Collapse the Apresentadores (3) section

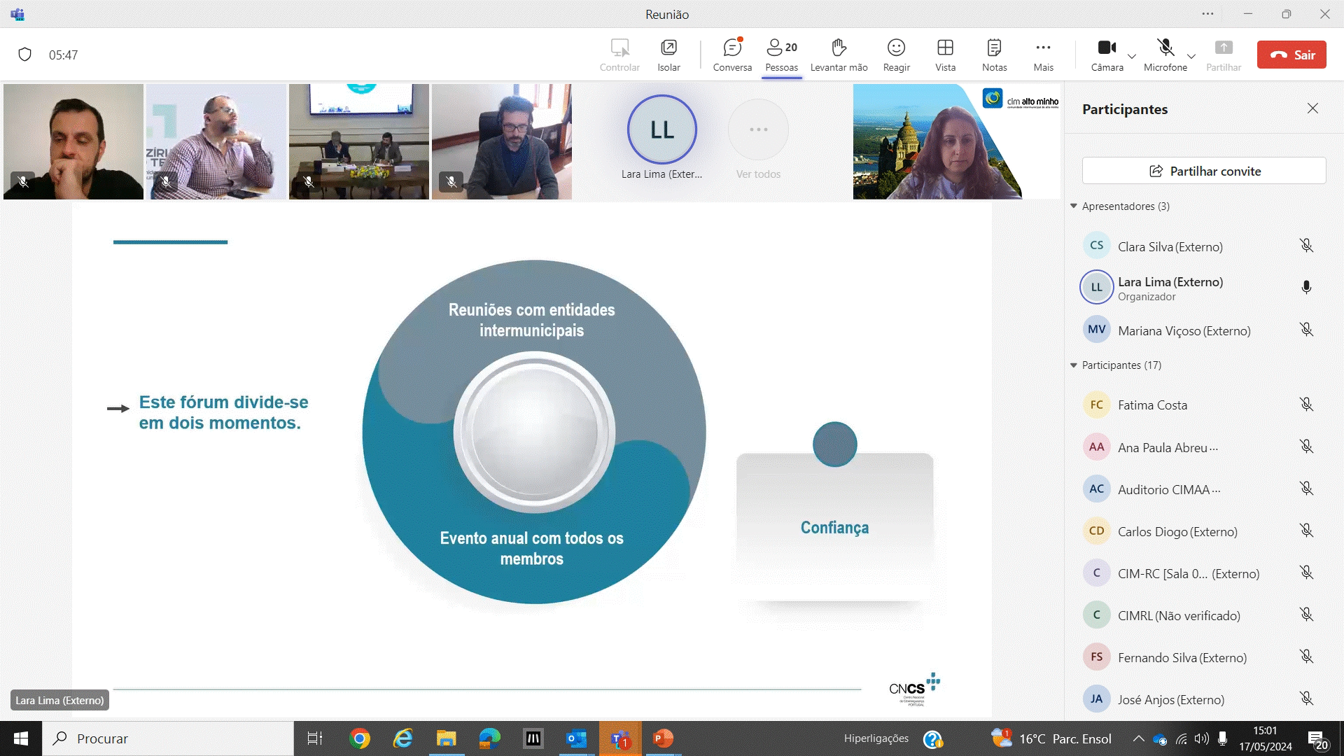click(x=1074, y=206)
